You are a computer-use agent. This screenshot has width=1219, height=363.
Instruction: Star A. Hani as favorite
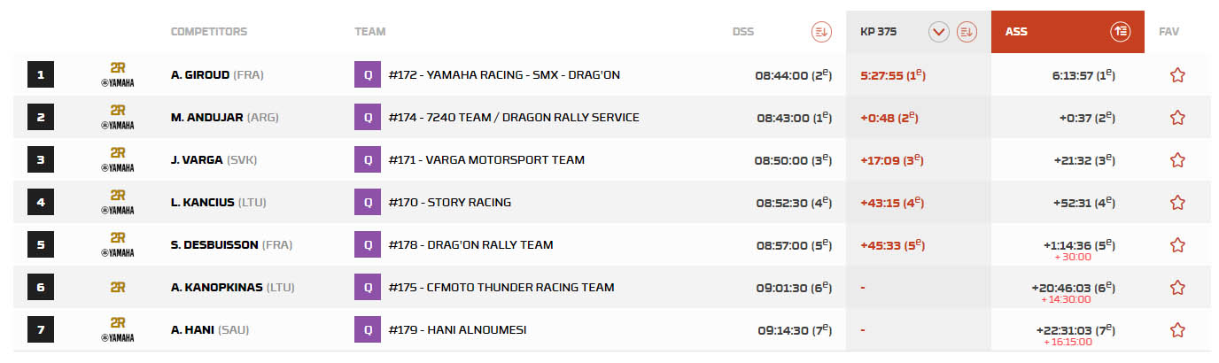point(1177,330)
